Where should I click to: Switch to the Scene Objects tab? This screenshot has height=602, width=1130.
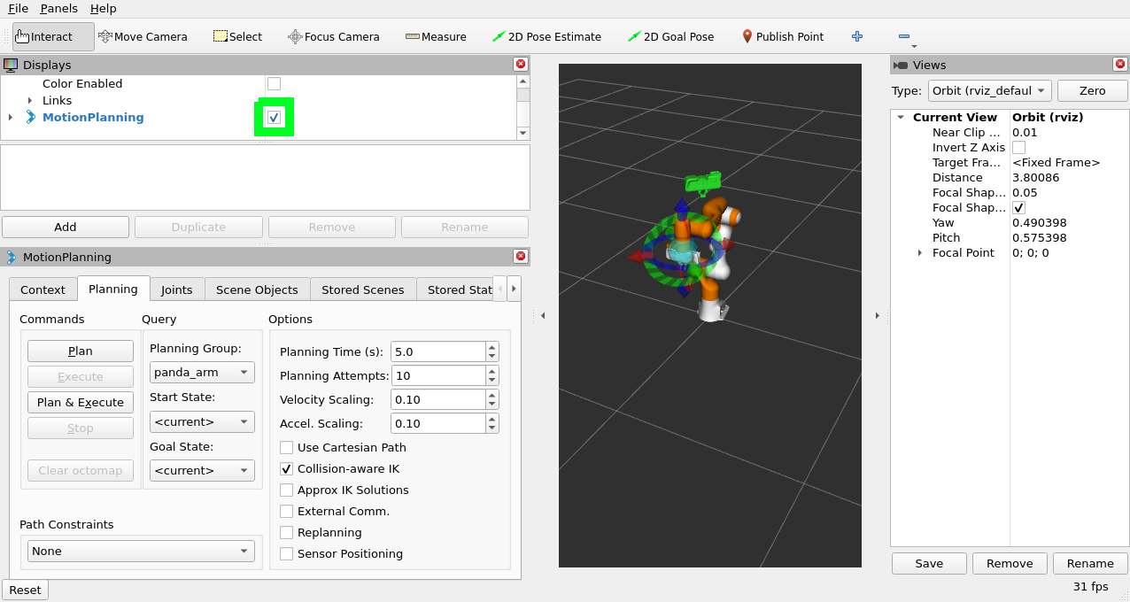(258, 289)
